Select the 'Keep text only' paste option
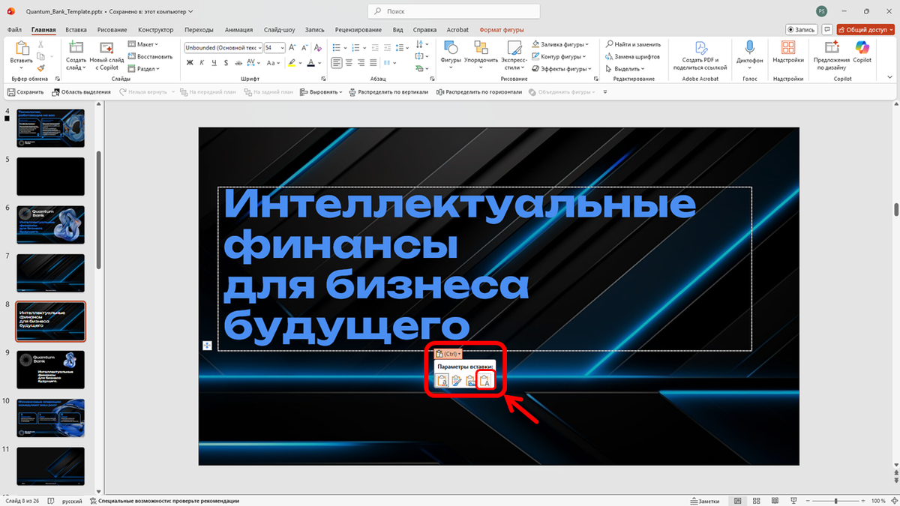The width and height of the screenshot is (900, 506). (487, 381)
